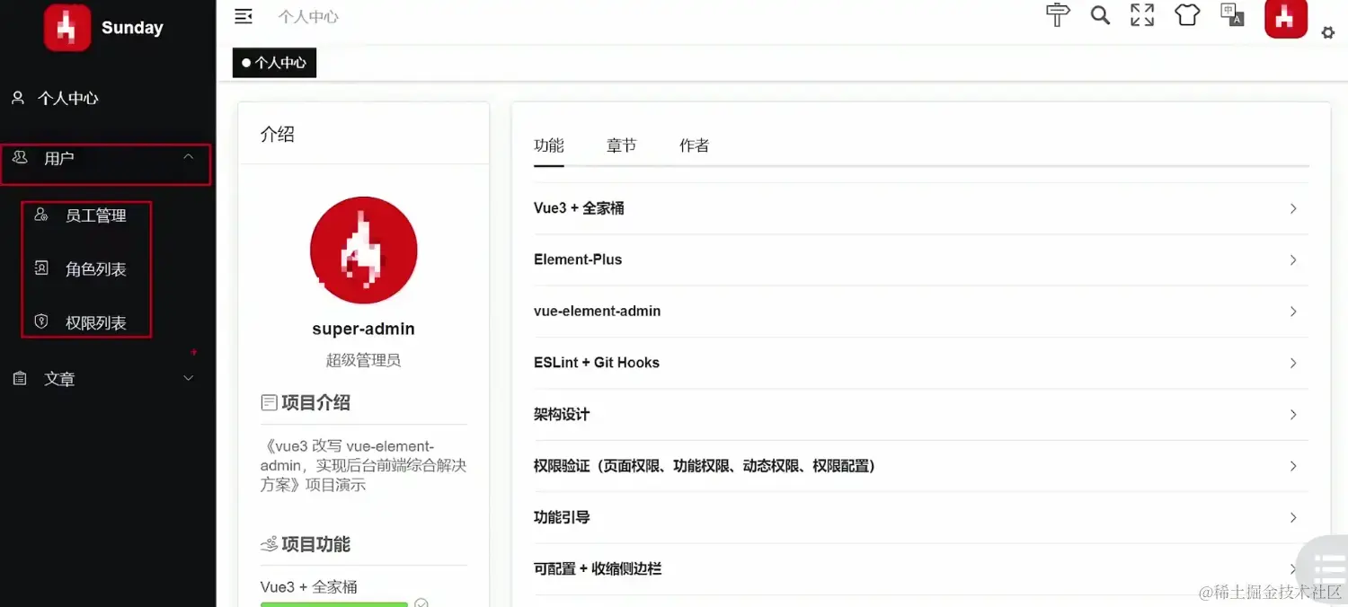Click the Sunday title text
1348x607 pixels.
pos(132,28)
